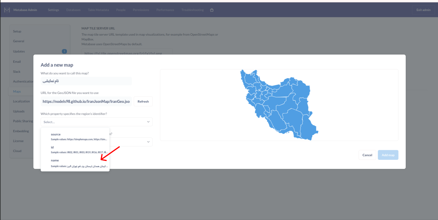Choose the 'name' property option
Image resolution: width=438 pixels, height=220 pixels.
(75, 163)
